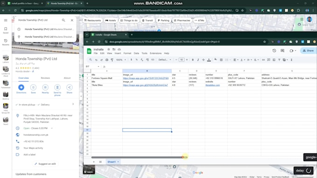The width and height of the screenshot is (317, 178).
Task: Add a new sheet with plus button
Action: coord(94,162)
